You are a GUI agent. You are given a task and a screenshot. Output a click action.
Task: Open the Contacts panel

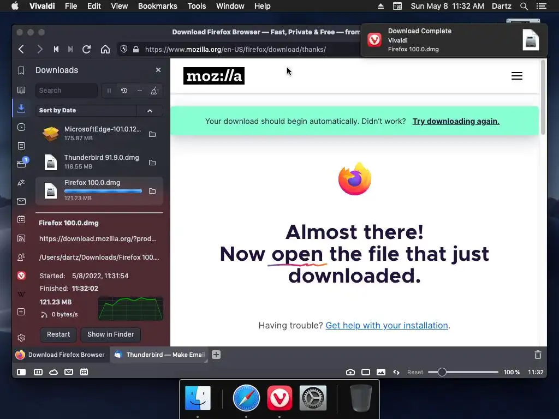(21, 257)
